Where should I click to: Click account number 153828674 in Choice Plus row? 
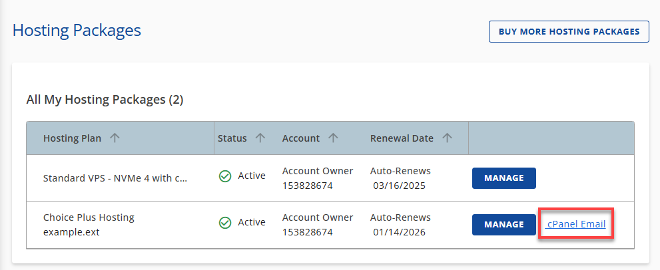click(307, 231)
